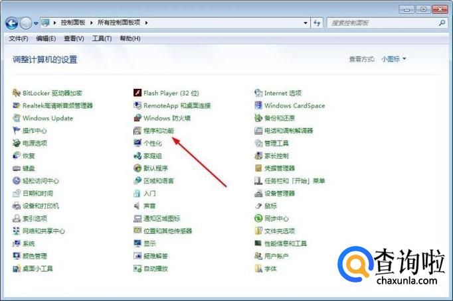Click the 个性化 icon
This screenshot has height=301, width=453.
(x=137, y=143)
